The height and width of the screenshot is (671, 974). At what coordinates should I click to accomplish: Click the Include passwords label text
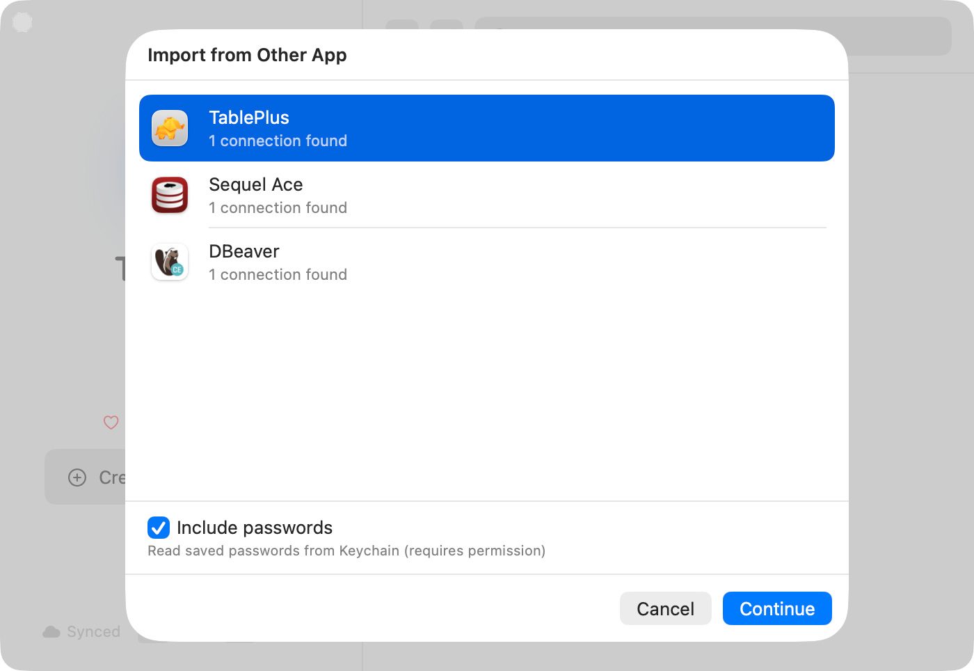tap(255, 528)
